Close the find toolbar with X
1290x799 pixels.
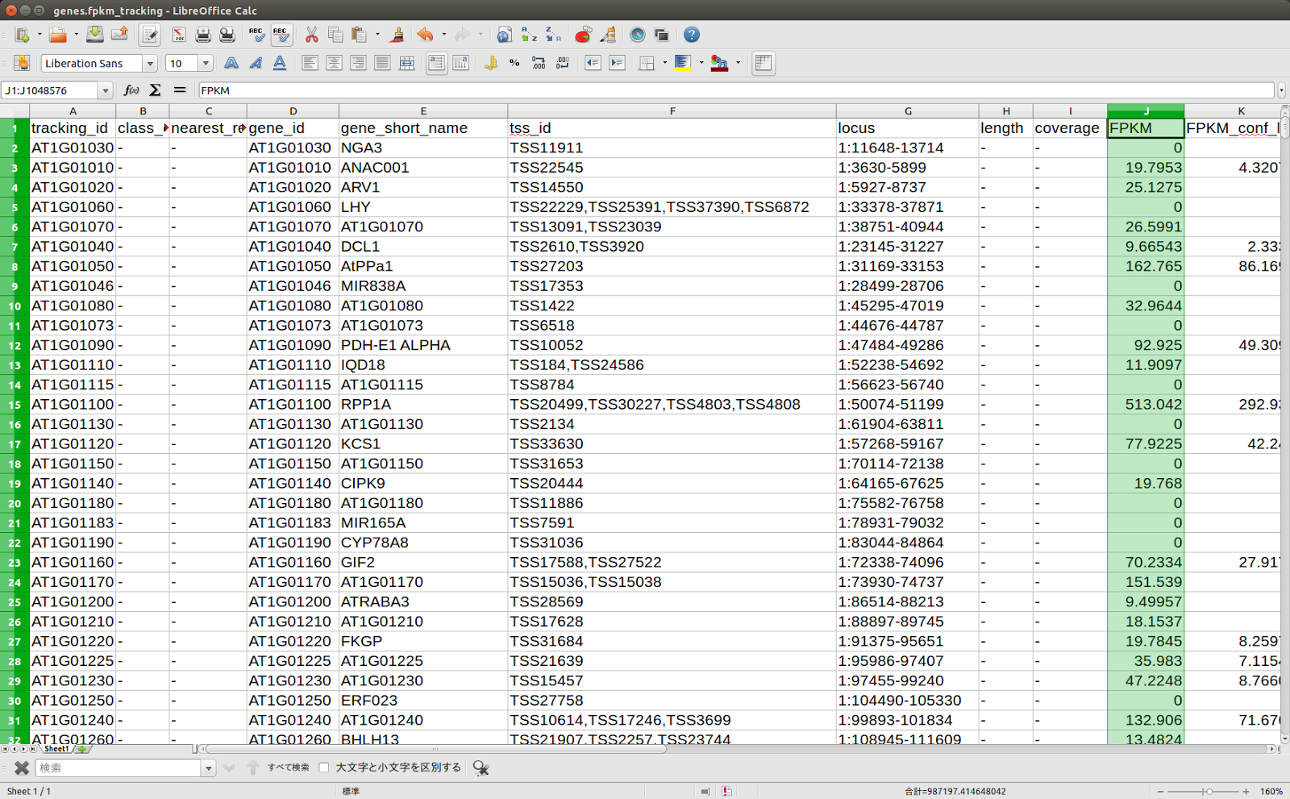[x=22, y=768]
